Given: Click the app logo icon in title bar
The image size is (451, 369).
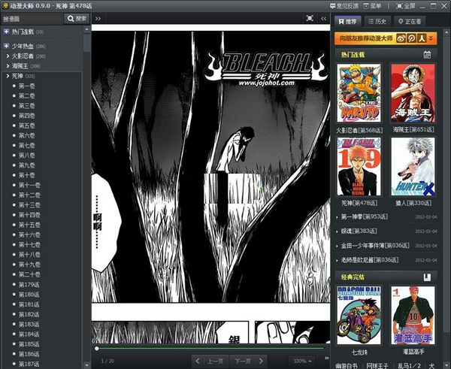Looking at the screenshot, I should [5, 5].
